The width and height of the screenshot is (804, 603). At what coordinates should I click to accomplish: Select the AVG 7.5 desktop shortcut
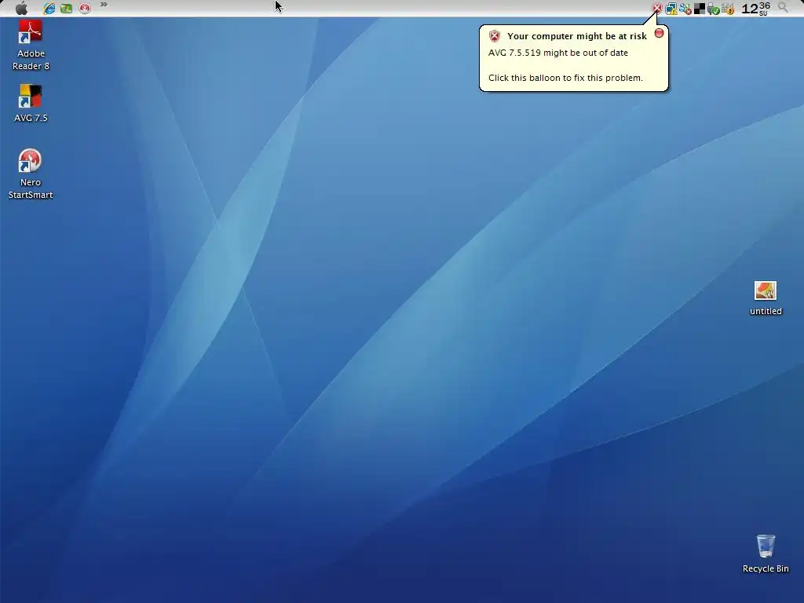click(x=31, y=103)
